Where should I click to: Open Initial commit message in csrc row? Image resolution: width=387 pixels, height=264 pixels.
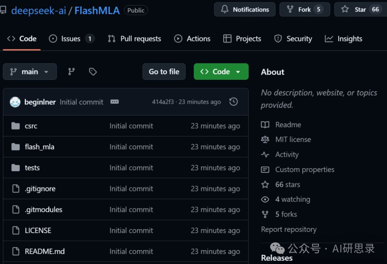pos(131,126)
